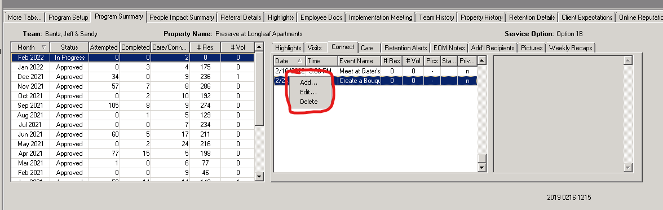Select the Jul 2021 row
This screenshot has width=663, height=210.
click(133, 124)
